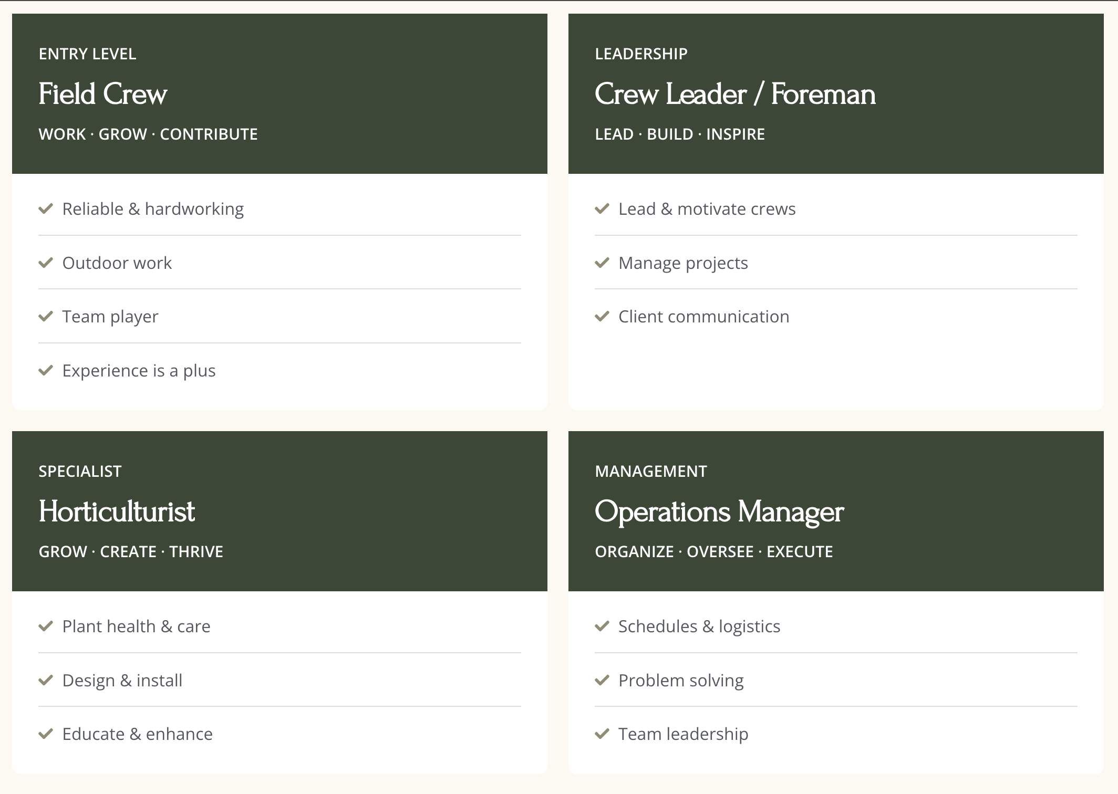Click the text 'Team player'

(x=110, y=317)
